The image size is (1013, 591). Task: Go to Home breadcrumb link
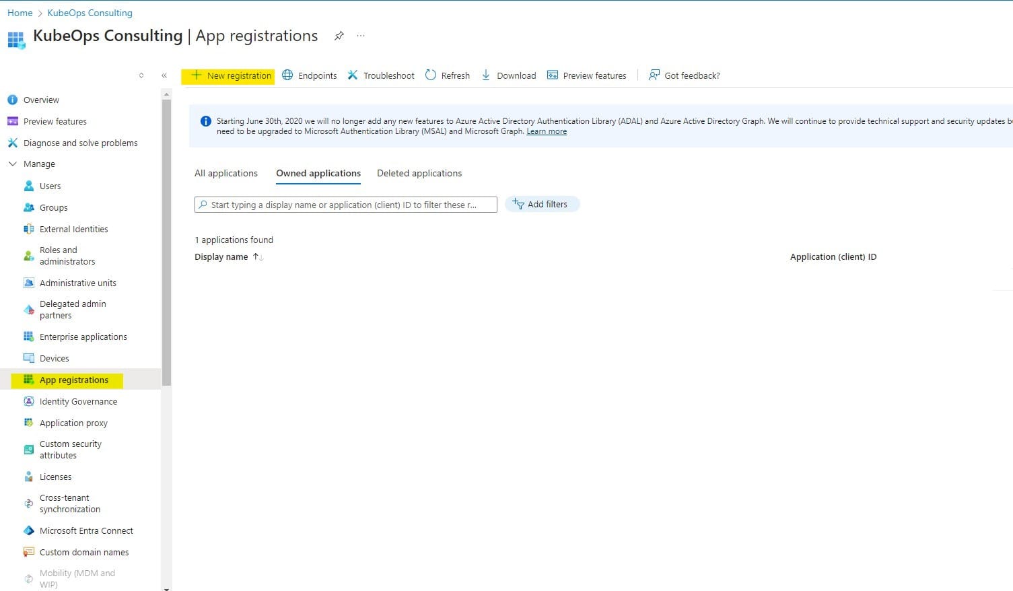(x=20, y=13)
